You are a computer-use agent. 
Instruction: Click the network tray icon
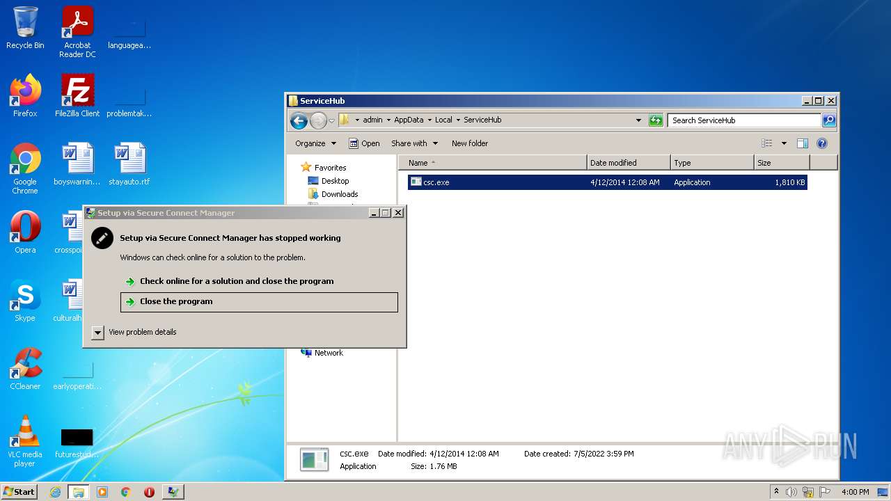pos(808,492)
